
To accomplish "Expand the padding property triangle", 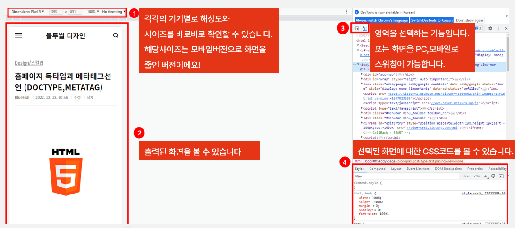I will click(375, 210).
